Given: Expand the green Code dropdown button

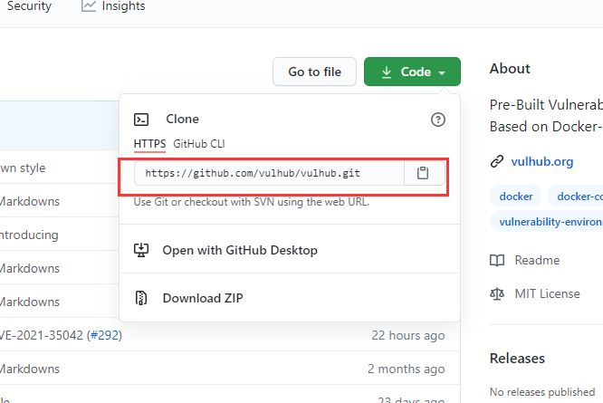Looking at the screenshot, I should click(412, 72).
